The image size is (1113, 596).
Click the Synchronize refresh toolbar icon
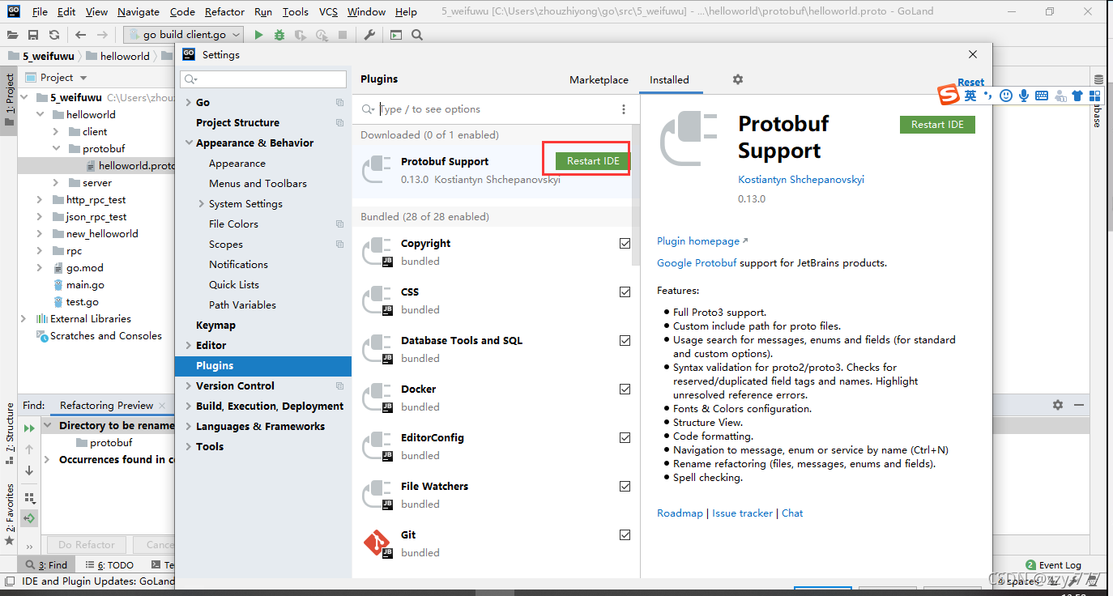click(53, 35)
